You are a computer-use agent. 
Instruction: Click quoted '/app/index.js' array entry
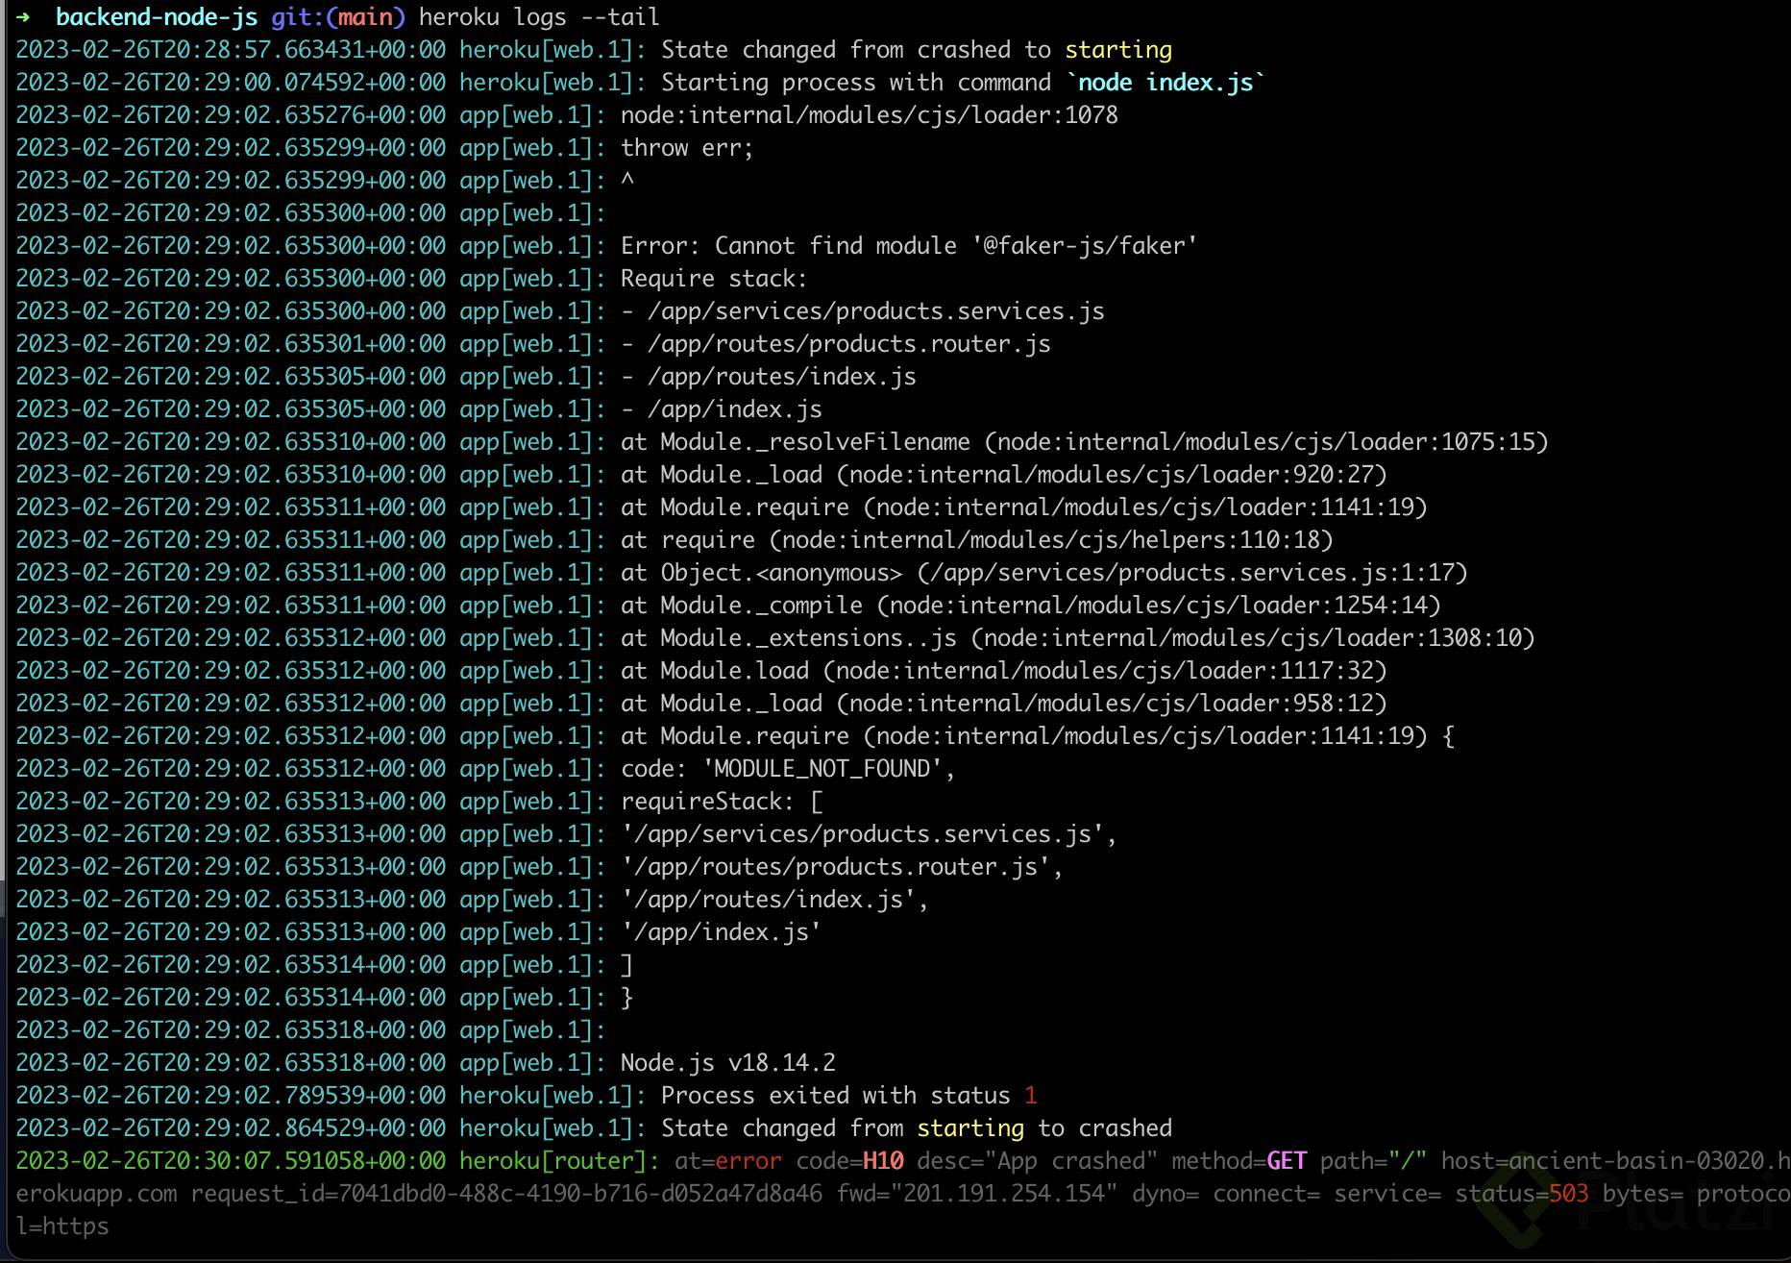(722, 932)
